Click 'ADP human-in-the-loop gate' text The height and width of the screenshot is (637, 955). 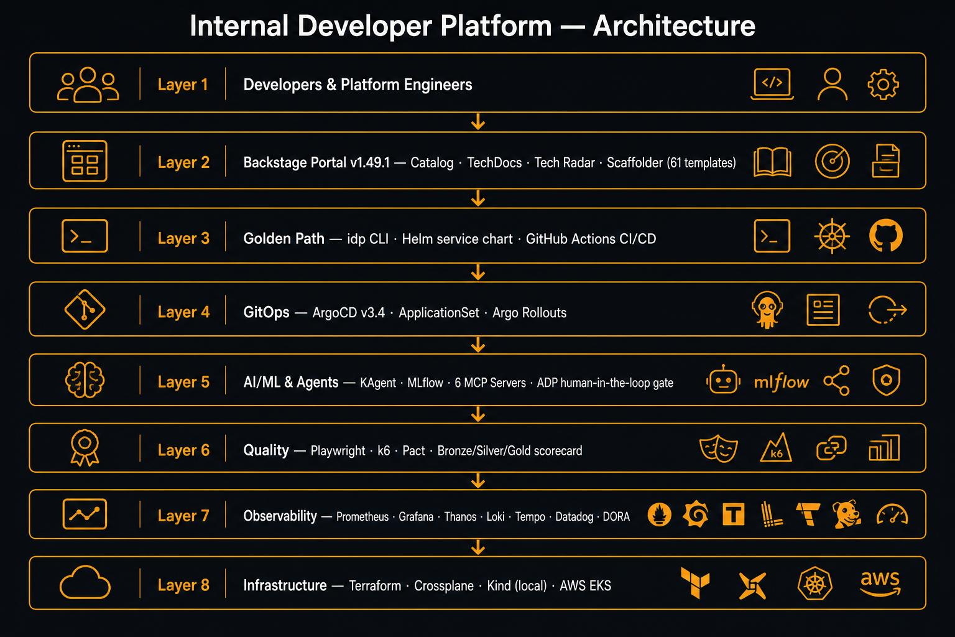[605, 383]
